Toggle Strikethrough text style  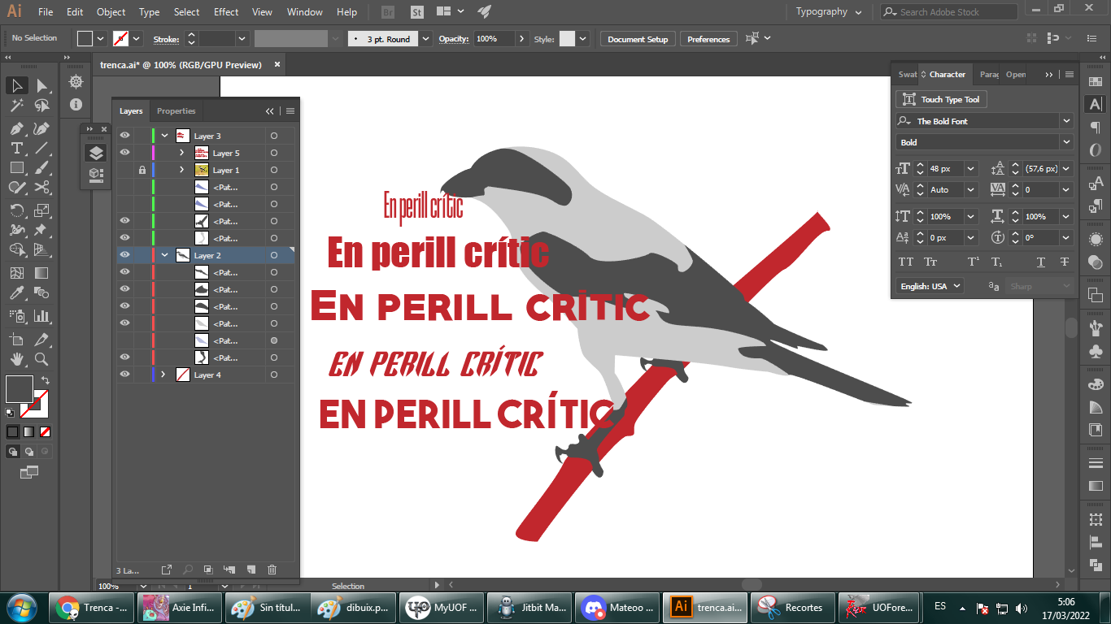click(1065, 262)
